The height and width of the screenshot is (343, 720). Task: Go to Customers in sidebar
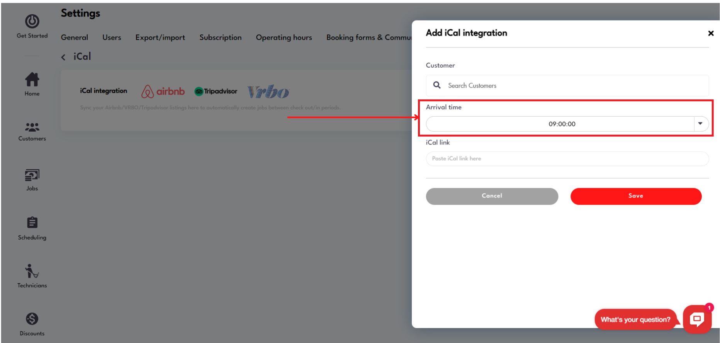(32, 127)
